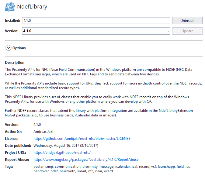Open the Version dropdown arrow

click(168, 31)
